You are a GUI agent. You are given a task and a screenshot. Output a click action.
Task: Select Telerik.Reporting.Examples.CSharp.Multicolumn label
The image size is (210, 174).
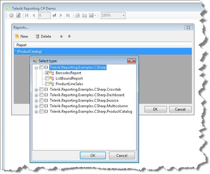click(x=89, y=106)
